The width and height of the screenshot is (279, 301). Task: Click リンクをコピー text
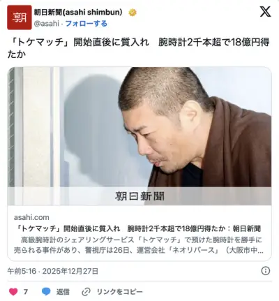click(120, 292)
